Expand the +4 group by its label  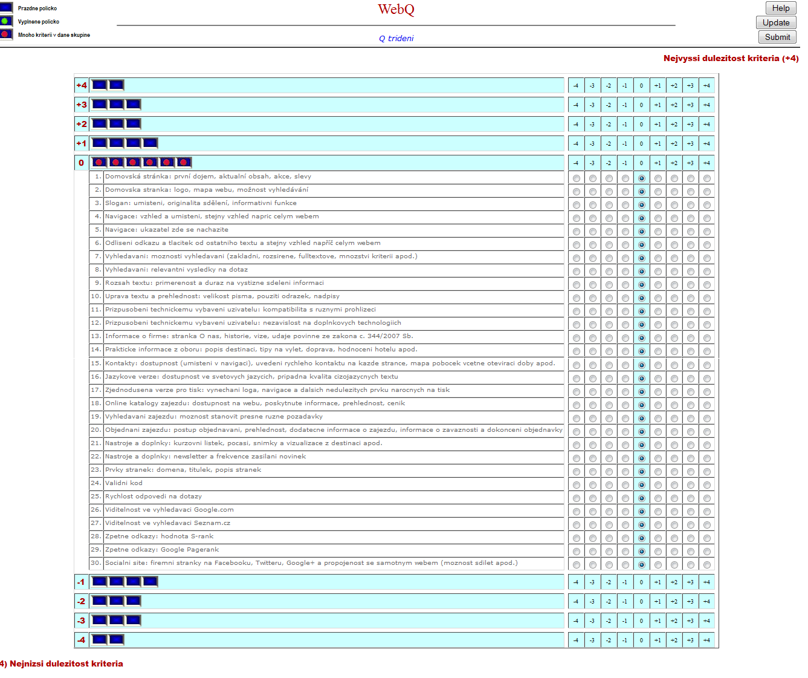[x=82, y=85]
